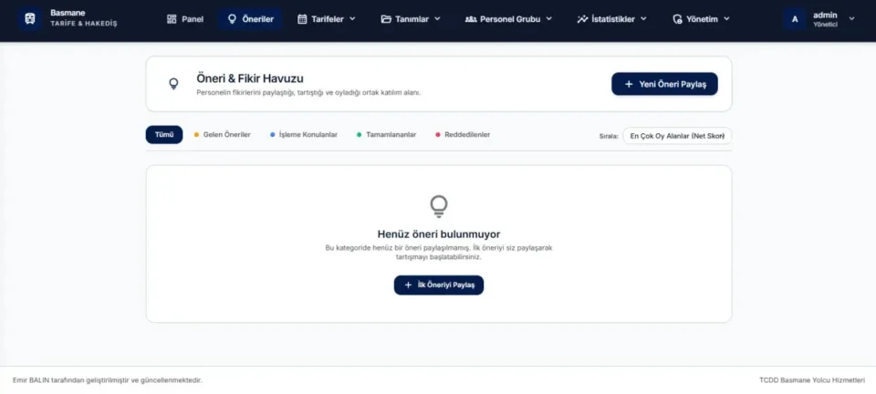Viewport: 876px width, 394px height.
Task: Click the Personel Grubu people icon
Action: (x=471, y=19)
